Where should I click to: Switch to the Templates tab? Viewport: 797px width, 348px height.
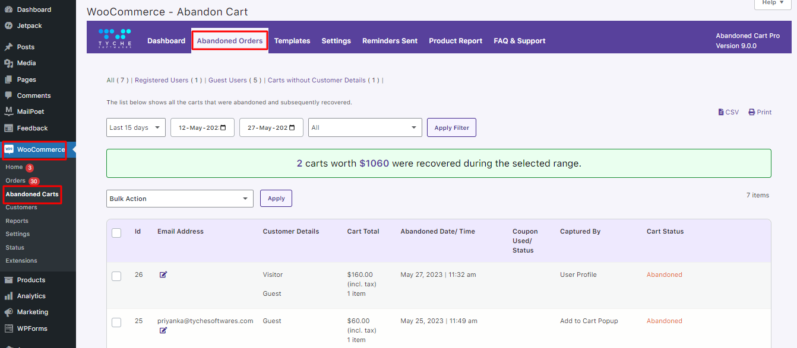(292, 40)
